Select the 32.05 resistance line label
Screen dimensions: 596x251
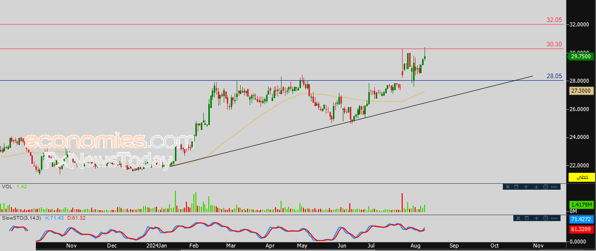click(554, 20)
